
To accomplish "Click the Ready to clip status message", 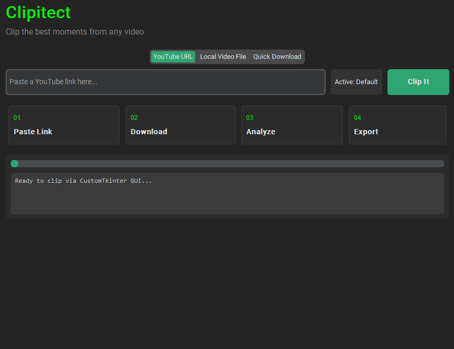I will tap(83, 181).
